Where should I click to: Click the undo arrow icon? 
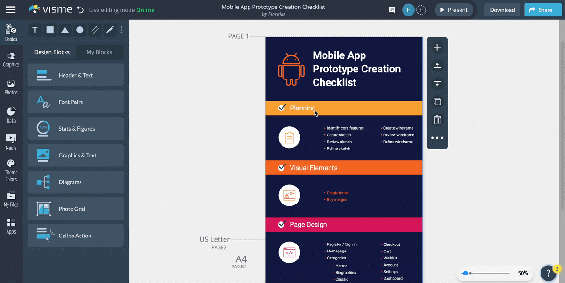(80, 10)
